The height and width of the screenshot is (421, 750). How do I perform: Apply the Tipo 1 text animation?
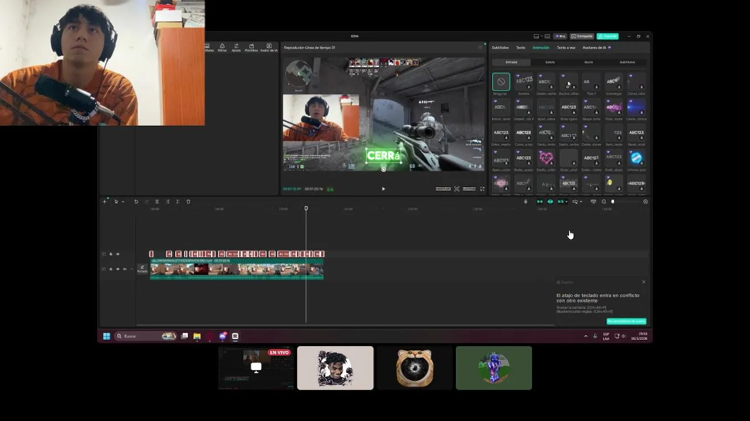pyautogui.click(x=591, y=82)
